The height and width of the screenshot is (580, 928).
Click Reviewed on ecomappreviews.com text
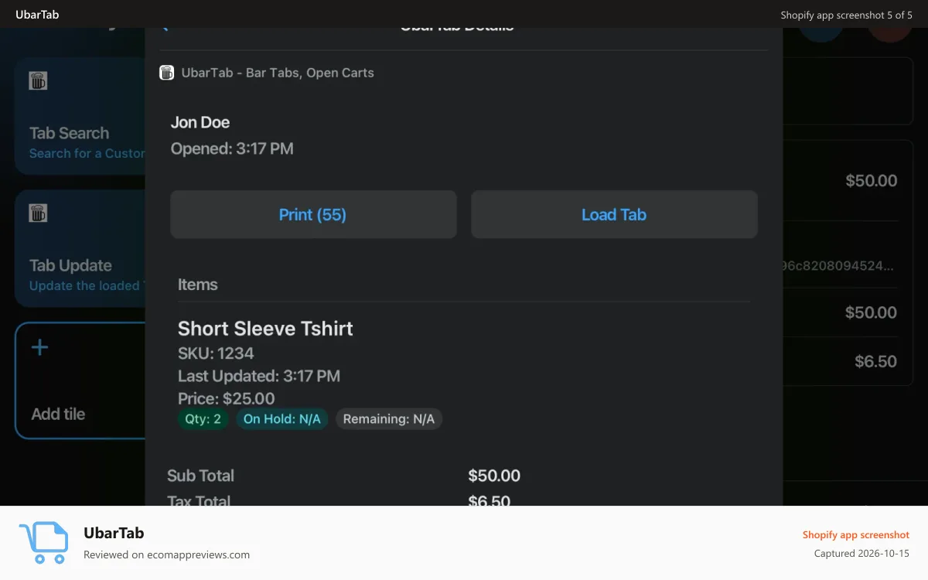(x=166, y=554)
